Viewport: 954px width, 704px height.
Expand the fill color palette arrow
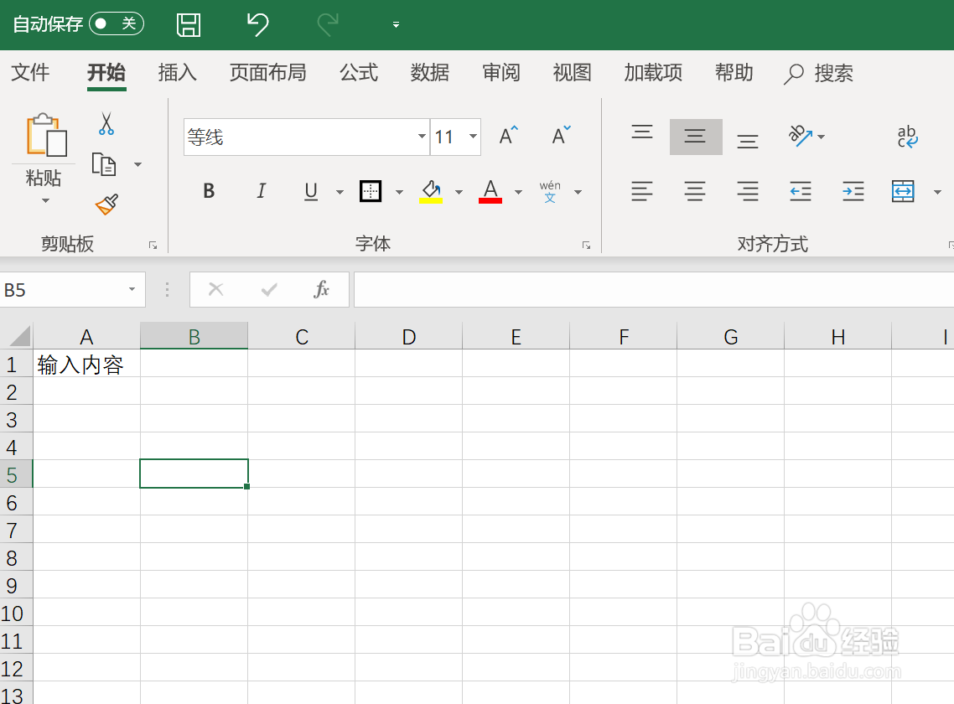(459, 192)
